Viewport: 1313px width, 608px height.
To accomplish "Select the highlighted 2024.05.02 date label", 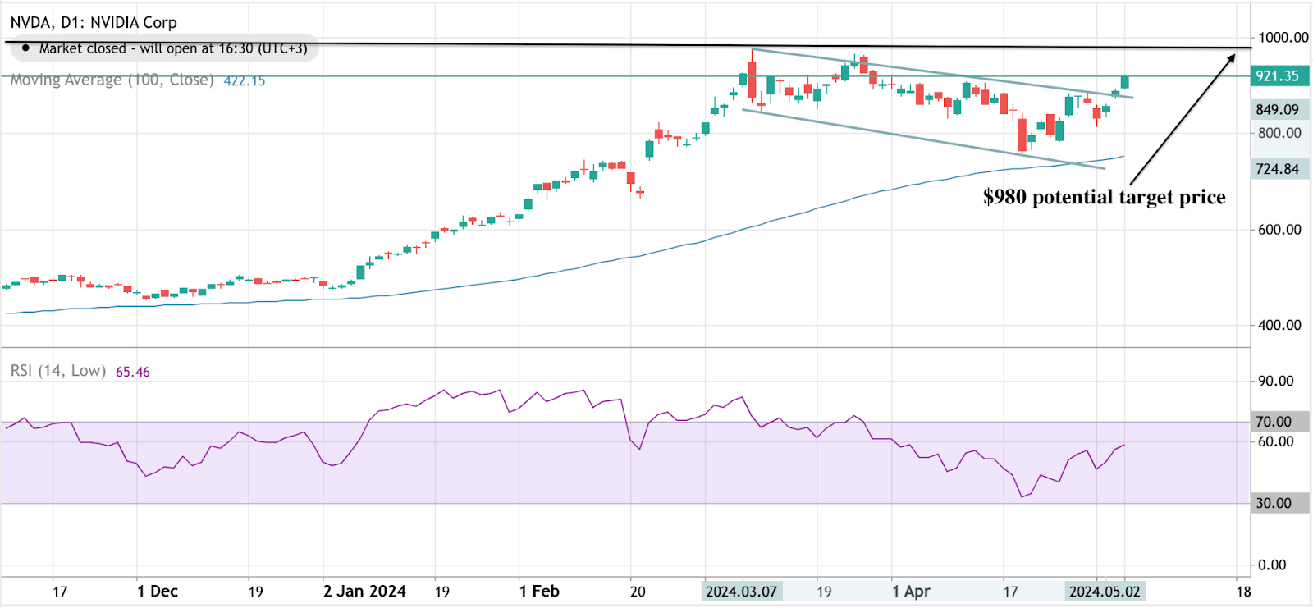I will click(1104, 591).
